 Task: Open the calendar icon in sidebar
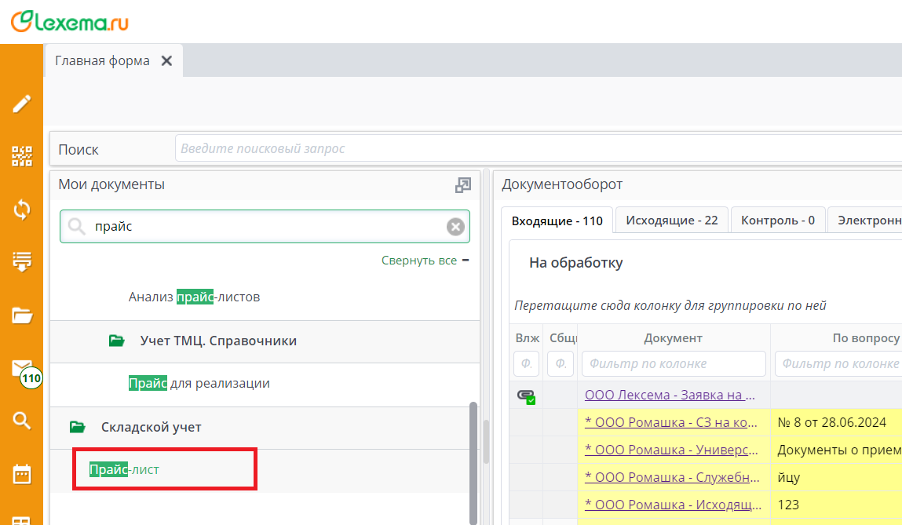coord(22,474)
